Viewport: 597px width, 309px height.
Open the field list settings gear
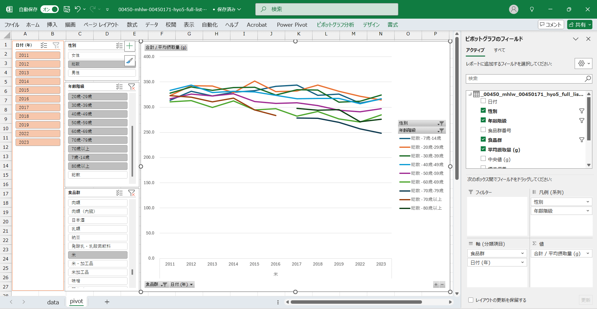click(x=581, y=64)
